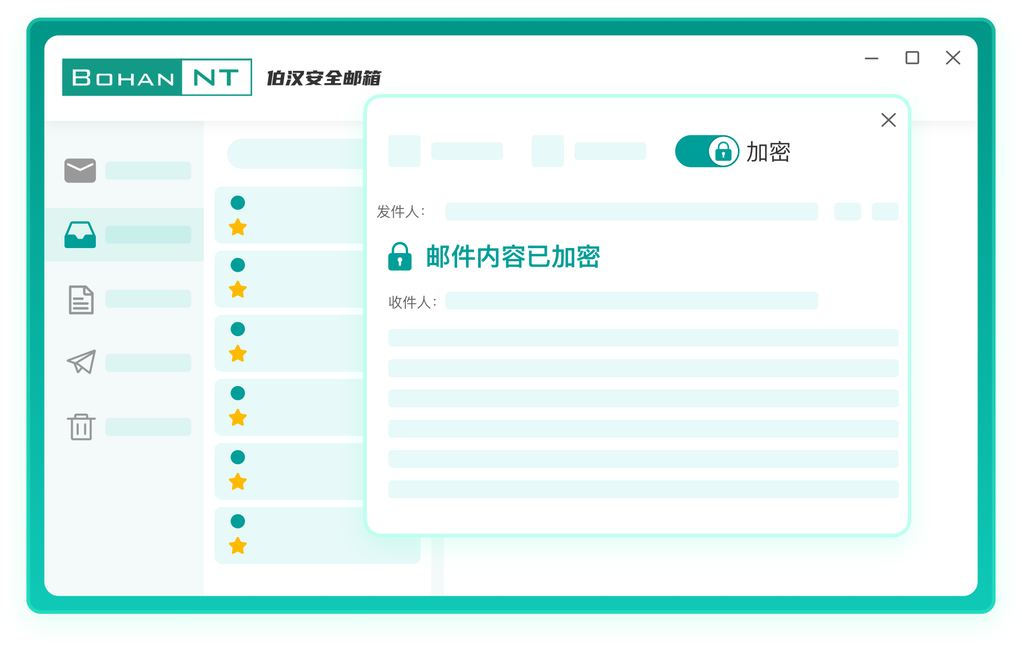Viewport: 1022px width, 649px height.
Task: Open the drafts document icon in sidebar
Action: [x=81, y=300]
